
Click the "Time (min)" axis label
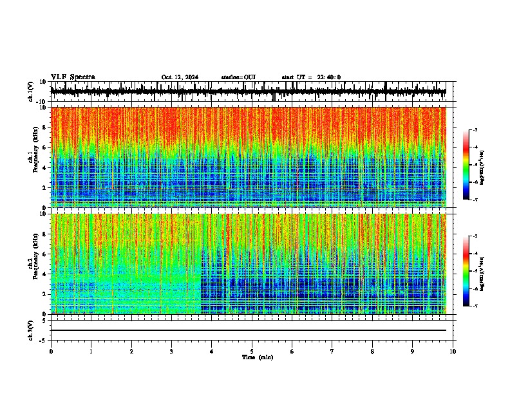[x=258, y=357]
